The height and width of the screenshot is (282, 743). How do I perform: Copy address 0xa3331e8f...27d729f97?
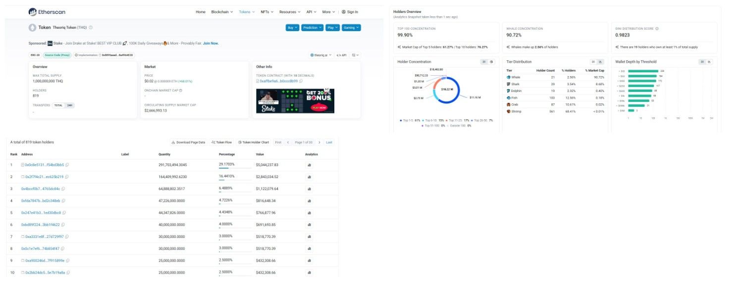pos(67,236)
